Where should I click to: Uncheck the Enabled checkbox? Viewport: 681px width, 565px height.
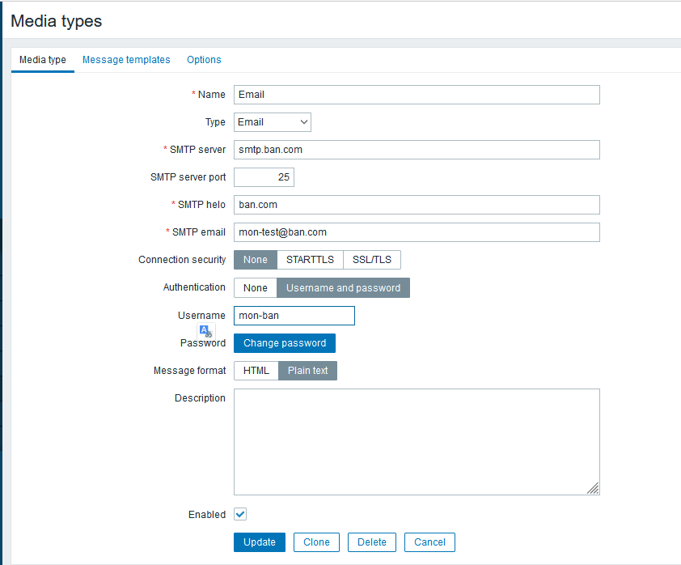coord(240,514)
